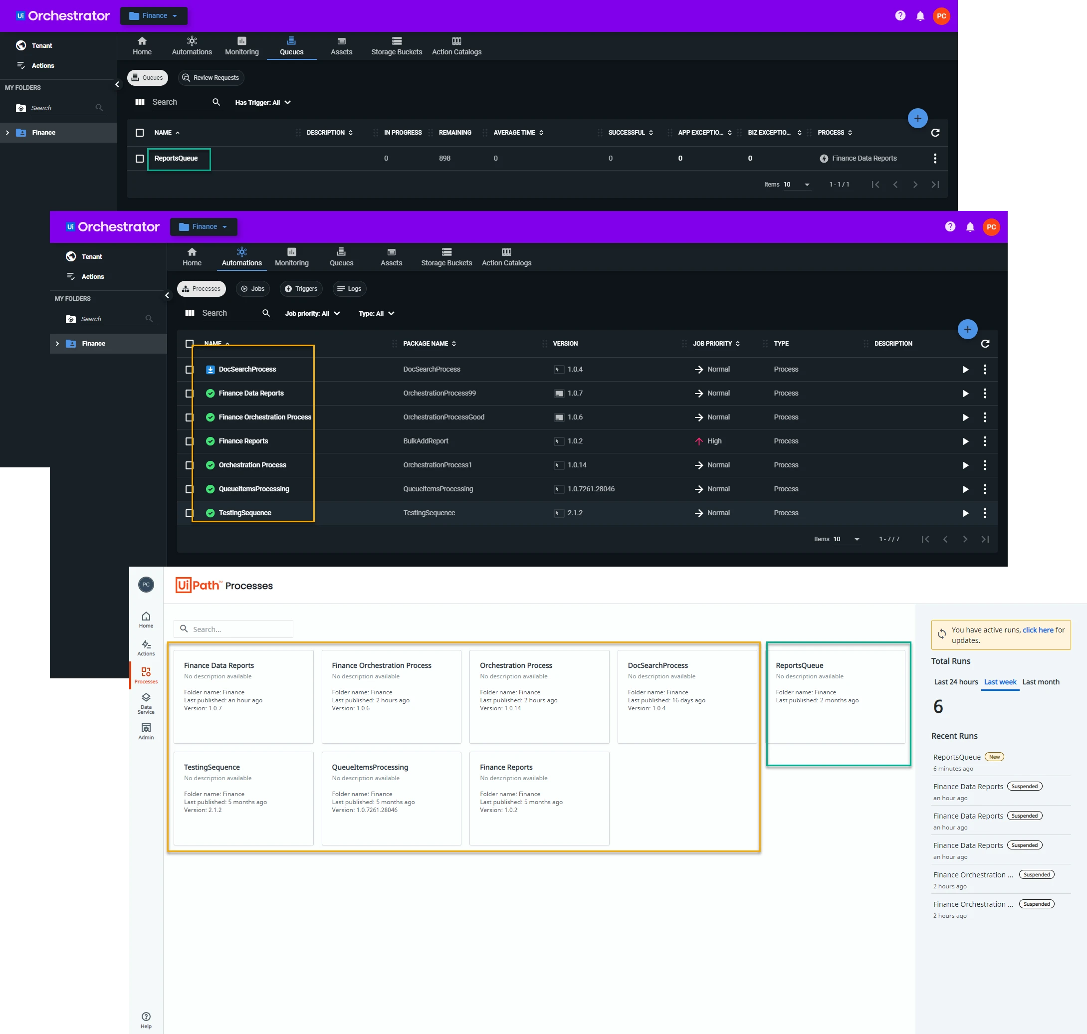Screen dimensions: 1087x1034
Task: Switch to the Triggers sub-tab
Action: (x=301, y=289)
